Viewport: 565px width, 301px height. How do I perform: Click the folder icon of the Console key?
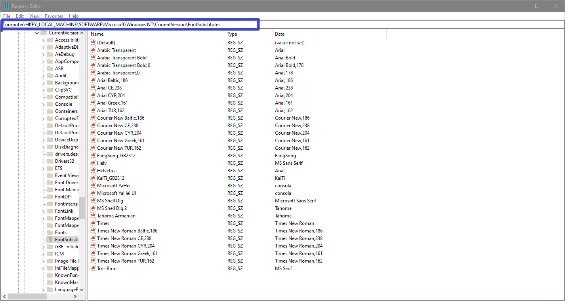pyautogui.click(x=50, y=104)
